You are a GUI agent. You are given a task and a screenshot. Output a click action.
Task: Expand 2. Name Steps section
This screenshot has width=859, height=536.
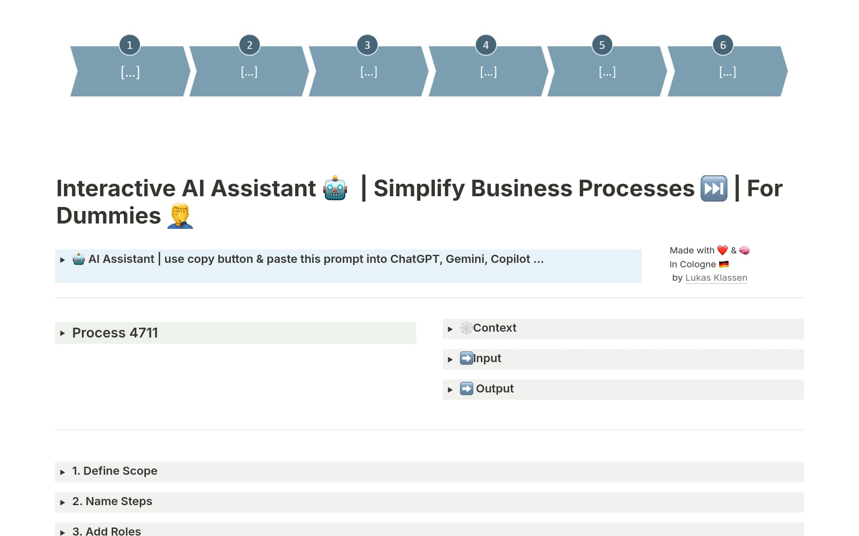(x=63, y=502)
